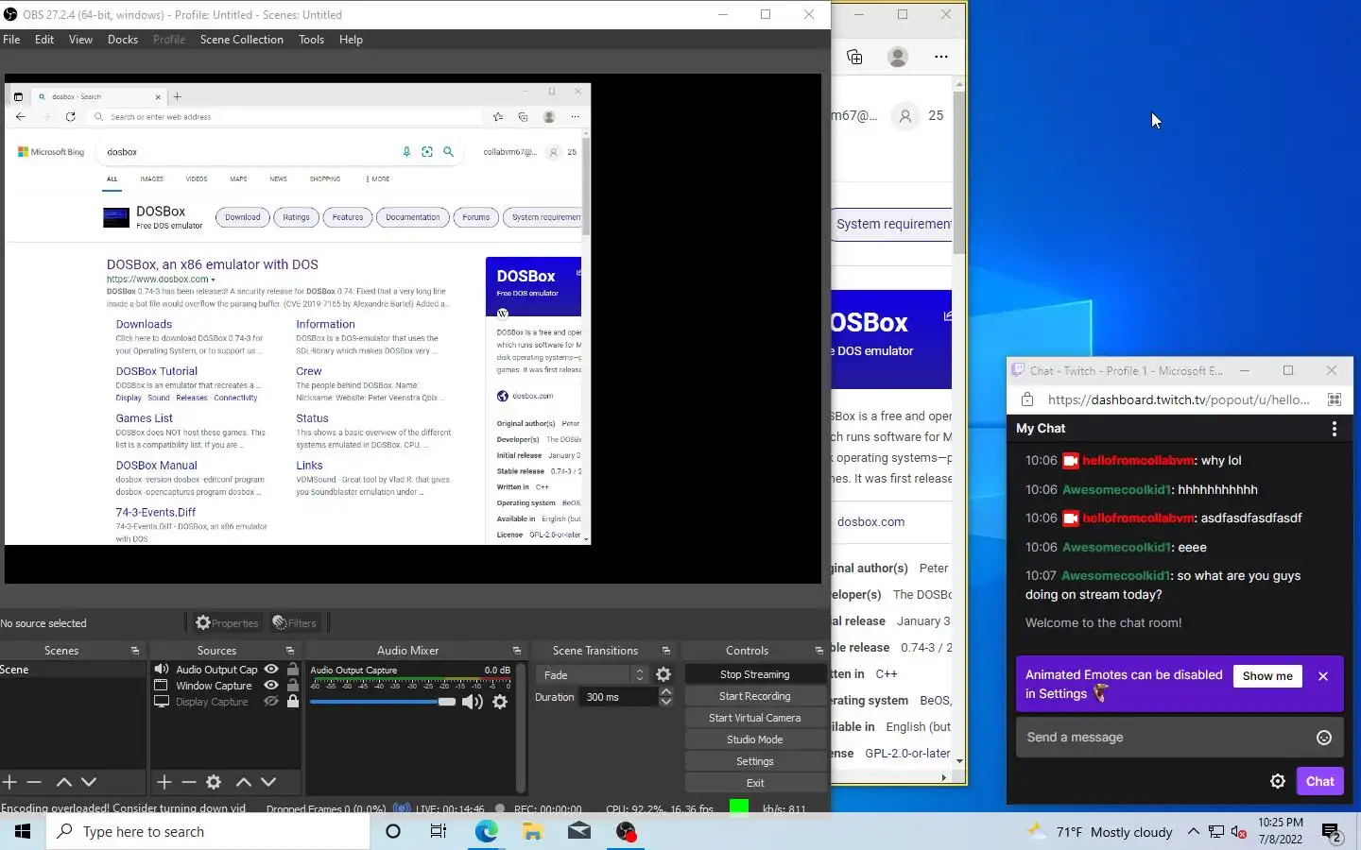The image size is (1361, 850).
Task: Open Collections icon in Edge toolbar
Action: (854, 57)
